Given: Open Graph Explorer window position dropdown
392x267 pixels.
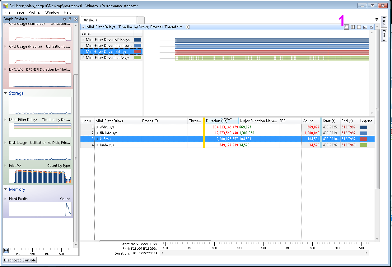Looking at the screenshot, I should coord(65,19).
